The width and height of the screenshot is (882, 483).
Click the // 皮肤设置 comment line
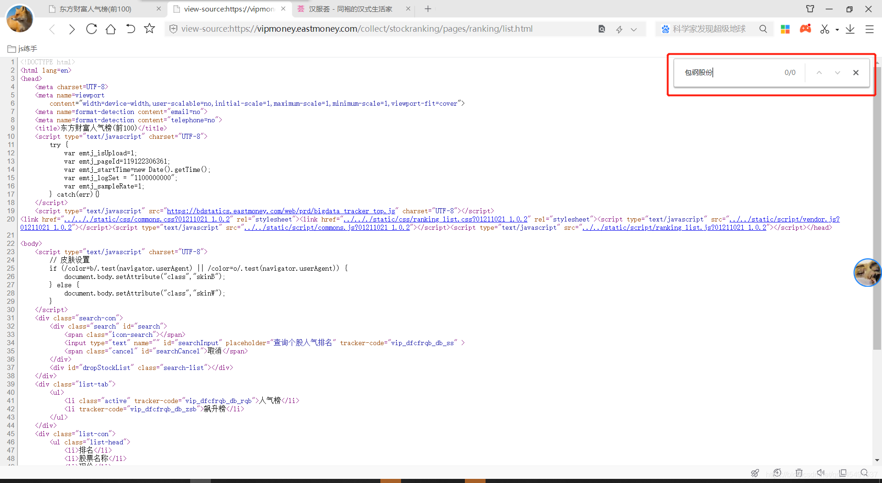[x=70, y=260]
